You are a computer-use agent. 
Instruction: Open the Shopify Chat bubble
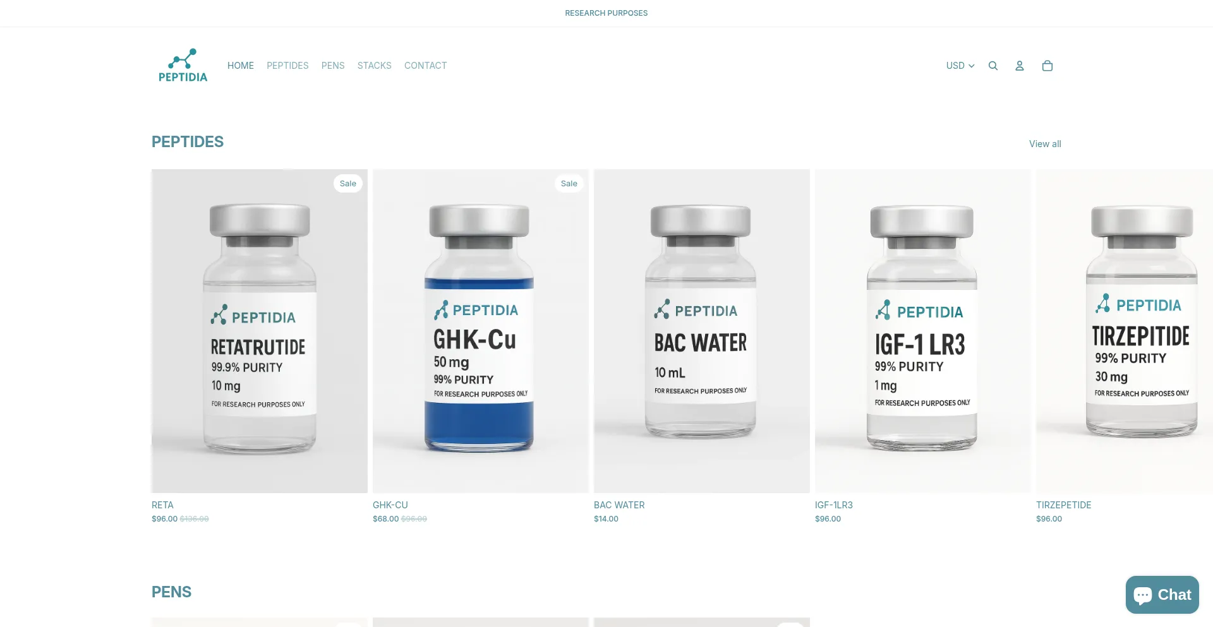[1162, 595]
